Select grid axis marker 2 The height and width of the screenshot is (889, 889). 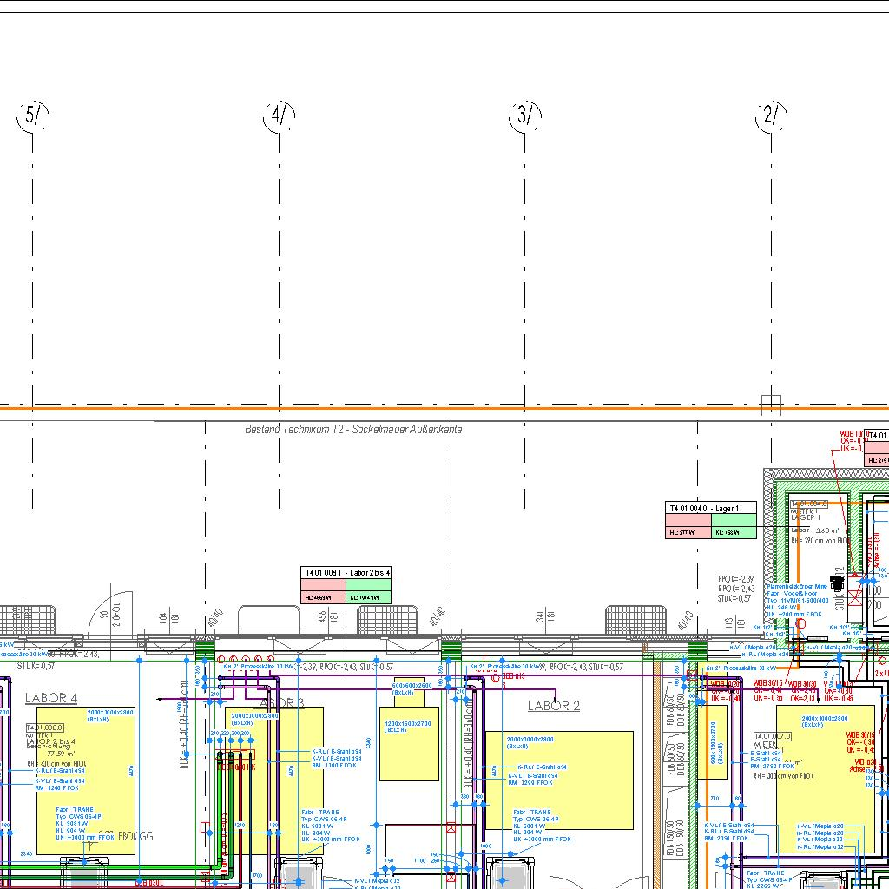pyautogui.click(x=771, y=115)
